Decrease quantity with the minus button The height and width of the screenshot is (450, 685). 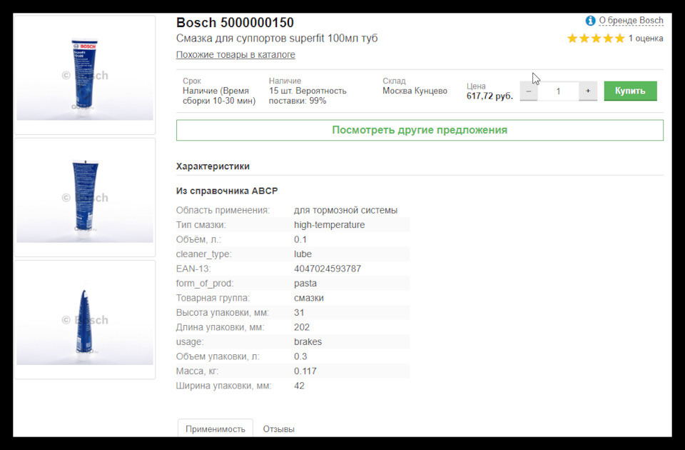point(529,91)
